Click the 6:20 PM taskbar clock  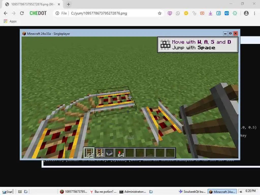click(x=250, y=191)
